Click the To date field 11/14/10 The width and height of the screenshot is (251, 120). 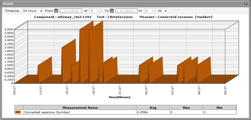click(127, 11)
